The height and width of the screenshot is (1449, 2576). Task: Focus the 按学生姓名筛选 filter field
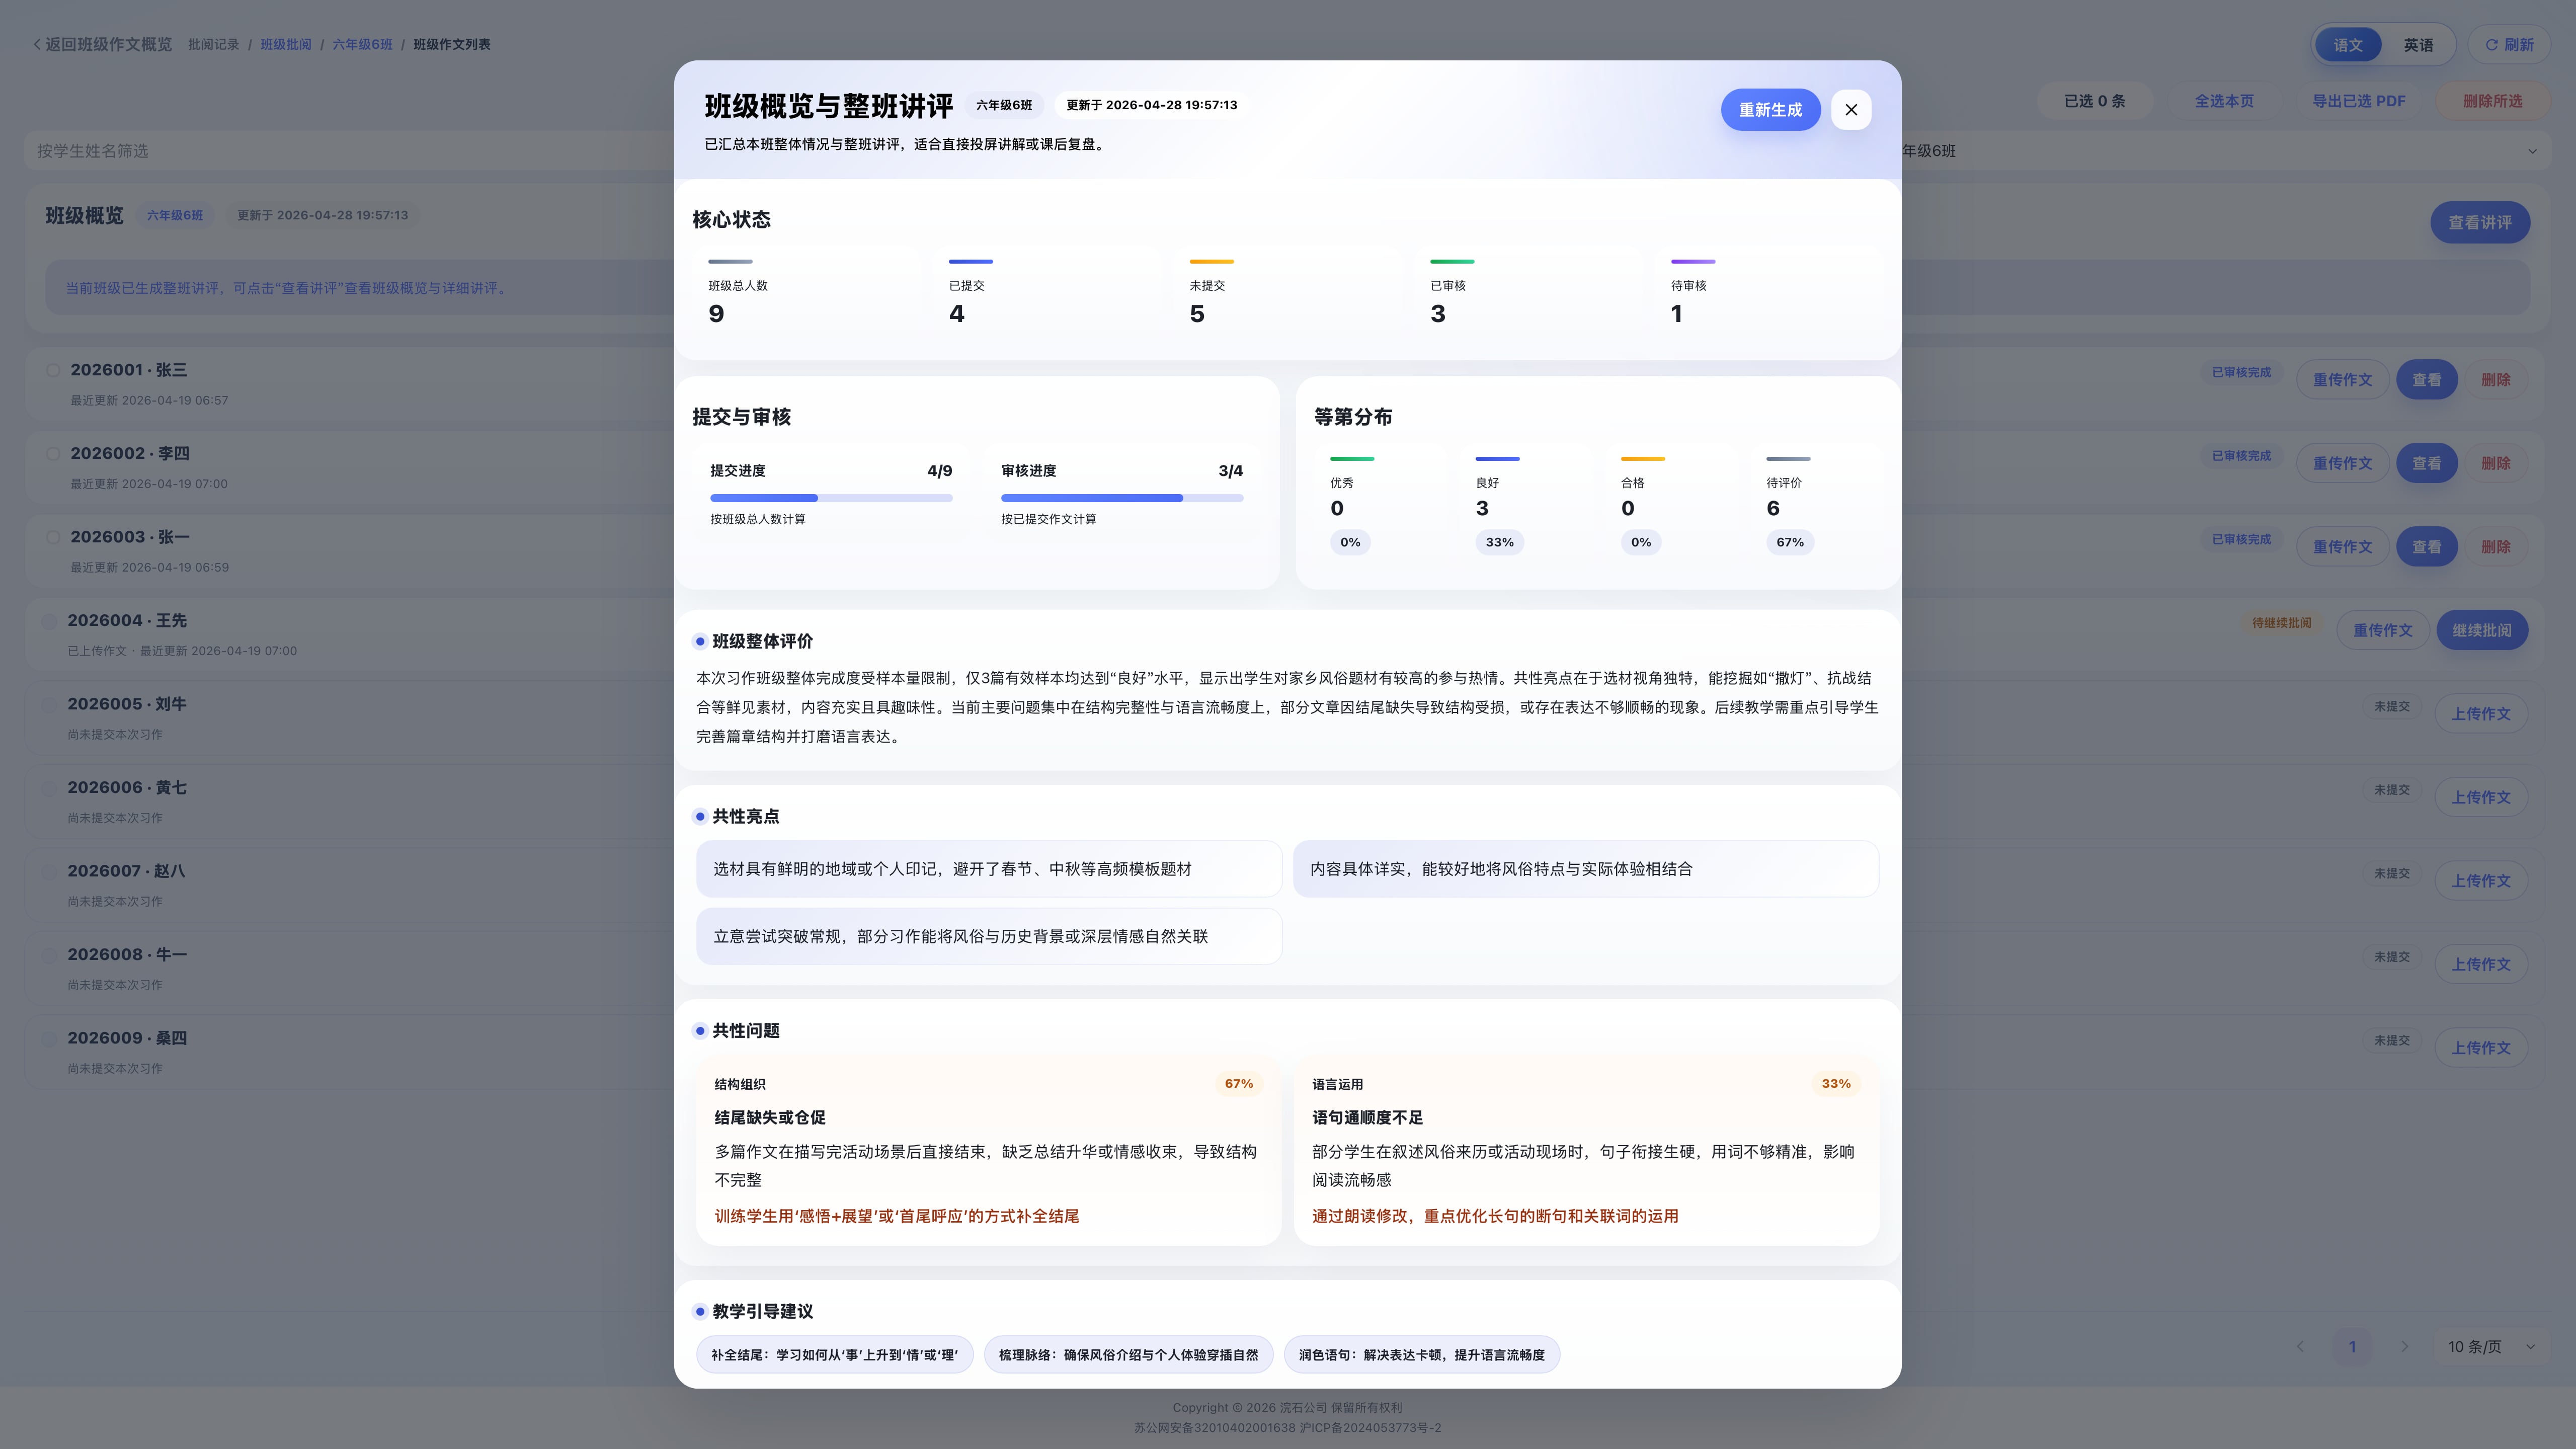click(350, 151)
